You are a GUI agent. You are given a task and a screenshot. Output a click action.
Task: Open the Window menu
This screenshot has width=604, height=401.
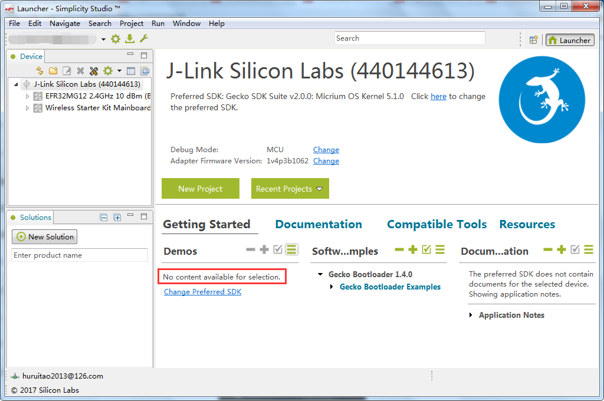[x=186, y=24]
